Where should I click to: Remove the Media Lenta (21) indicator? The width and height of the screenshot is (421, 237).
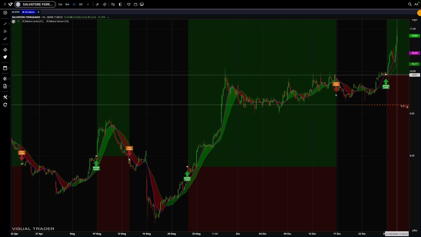(23, 21)
